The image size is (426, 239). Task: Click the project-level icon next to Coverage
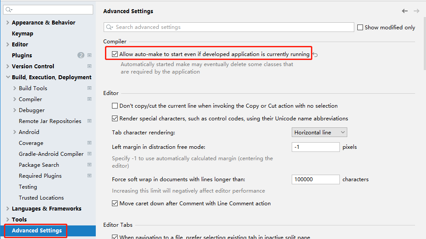pyautogui.click(x=89, y=143)
